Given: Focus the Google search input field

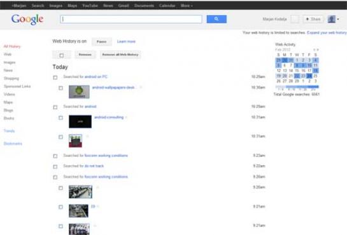Looking at the screenshot, I should click(131, 19).
